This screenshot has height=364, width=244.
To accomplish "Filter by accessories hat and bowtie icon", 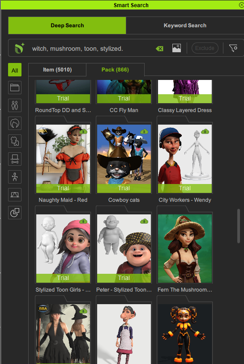I will (x=15, y=159).
